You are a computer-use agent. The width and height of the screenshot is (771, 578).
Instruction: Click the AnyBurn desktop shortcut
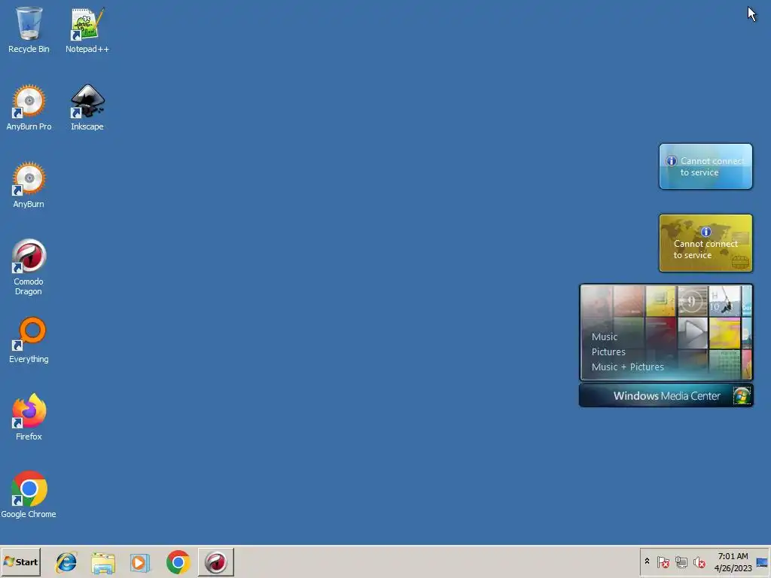click(x=29, y=185)
